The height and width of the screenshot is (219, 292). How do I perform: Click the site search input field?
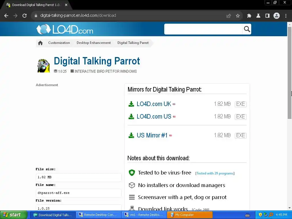[x=203, y=29]
